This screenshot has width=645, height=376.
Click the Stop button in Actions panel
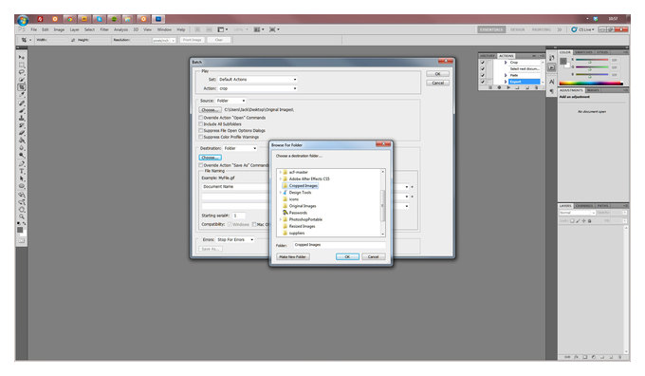(x=490, y=87)
